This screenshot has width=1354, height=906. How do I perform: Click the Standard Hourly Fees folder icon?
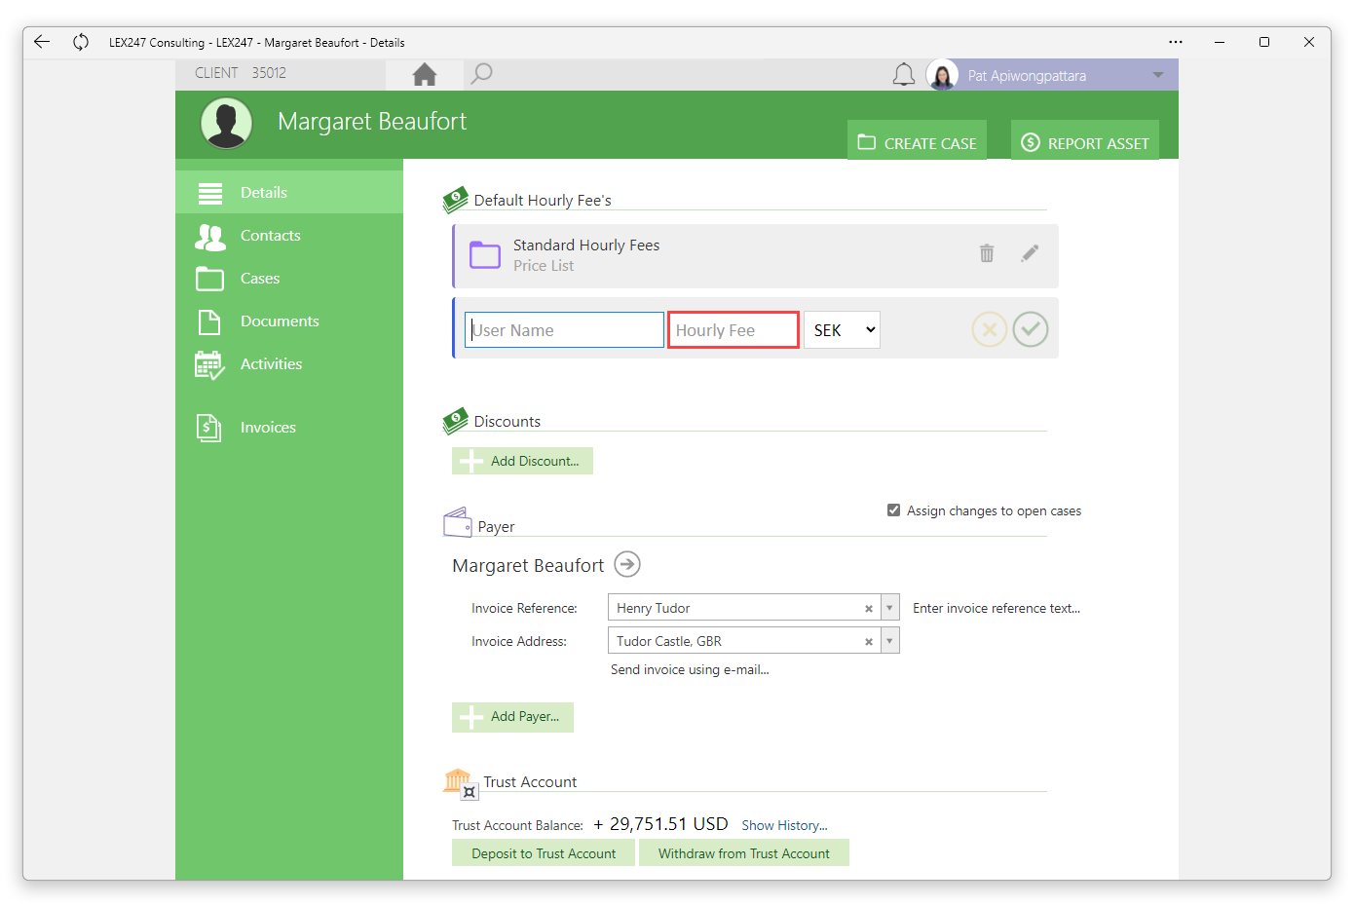(x=485, y=254)
